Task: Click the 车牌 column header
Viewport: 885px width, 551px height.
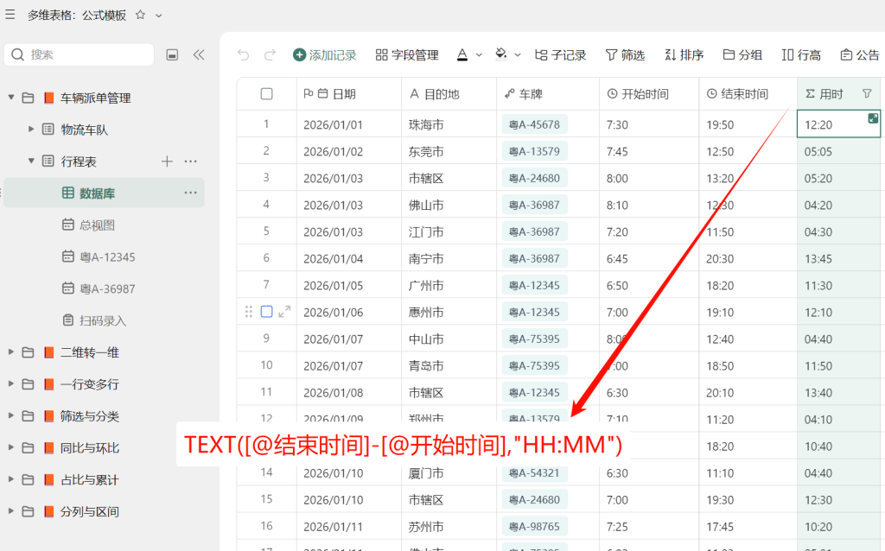Action: click(x=548, y=94)
